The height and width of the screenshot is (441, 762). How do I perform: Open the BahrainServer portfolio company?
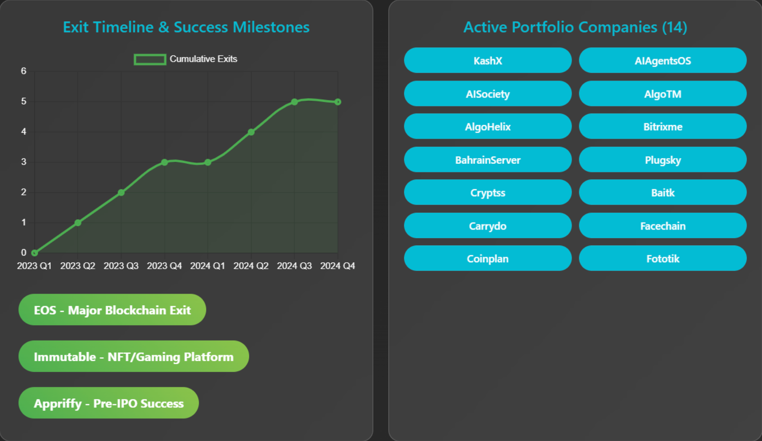pyautogui.click(x=488, y=160)
